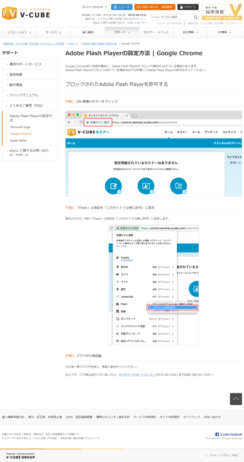The image size is (244, 462).
Task: Focus the Google カスタム検索 field
Action: point(171,17)
